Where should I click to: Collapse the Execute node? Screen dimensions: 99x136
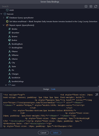pos(1,14)
